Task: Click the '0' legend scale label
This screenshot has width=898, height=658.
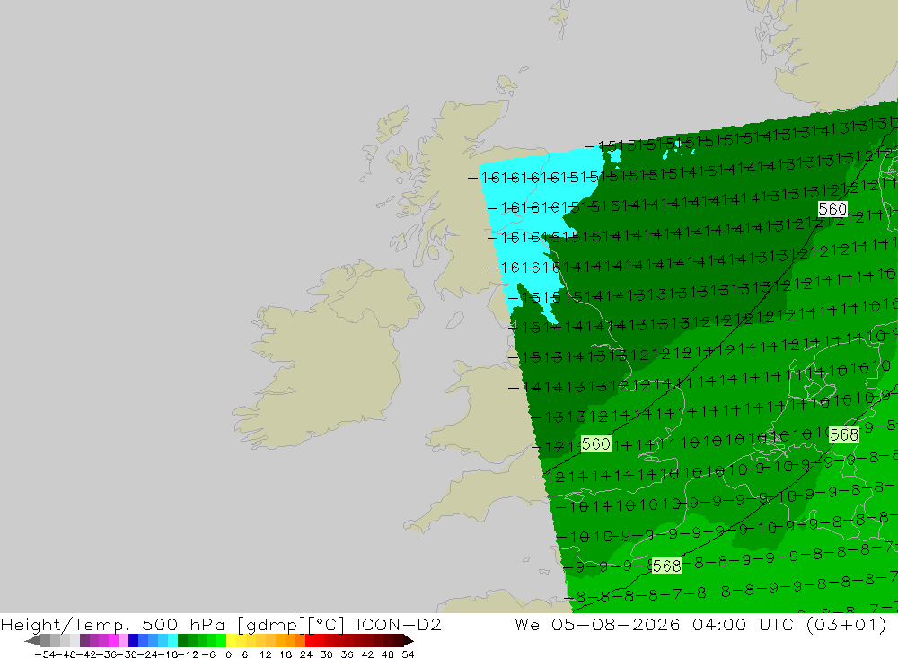Action: 228,654
